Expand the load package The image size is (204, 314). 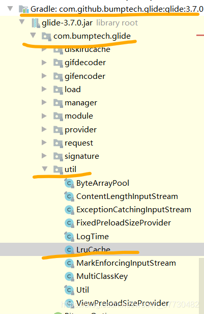tap(44, 89)
